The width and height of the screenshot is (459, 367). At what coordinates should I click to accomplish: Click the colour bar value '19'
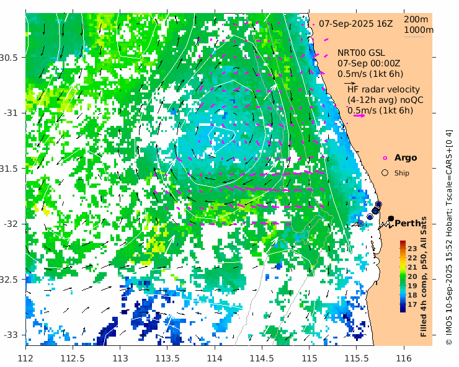pyautogui.click(x=412, y=286)
